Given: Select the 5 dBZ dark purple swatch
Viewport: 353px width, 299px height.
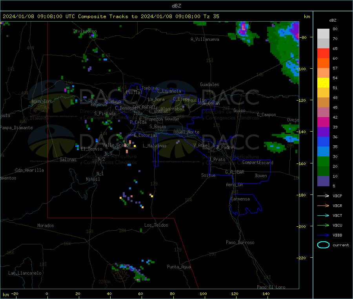Looking at the screenshot, I should coord(323,181).
